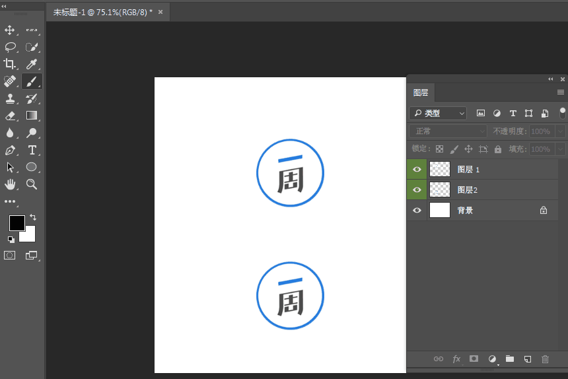Choose the Zoom tool

pyautogui.click(x=32, y=184)
